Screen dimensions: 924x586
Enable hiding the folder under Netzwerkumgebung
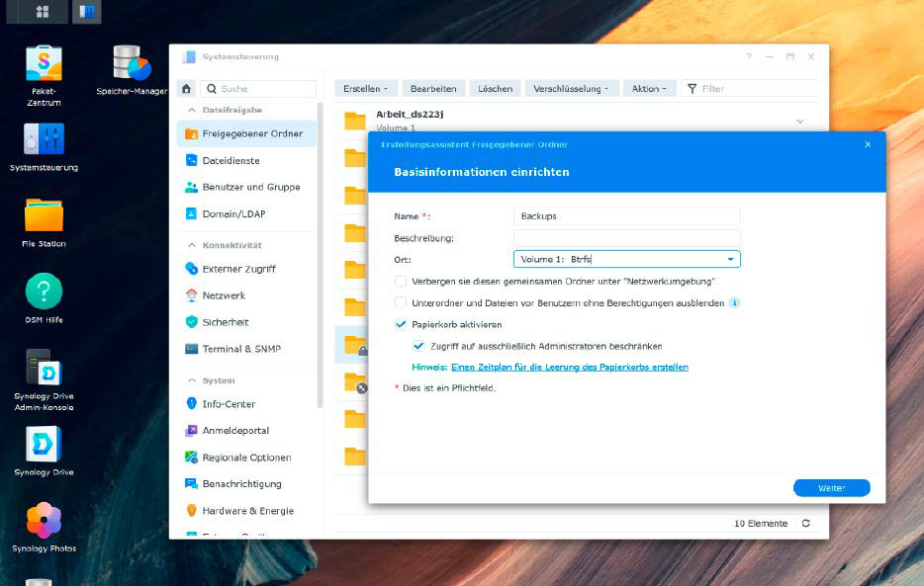[x=401, y=282]
